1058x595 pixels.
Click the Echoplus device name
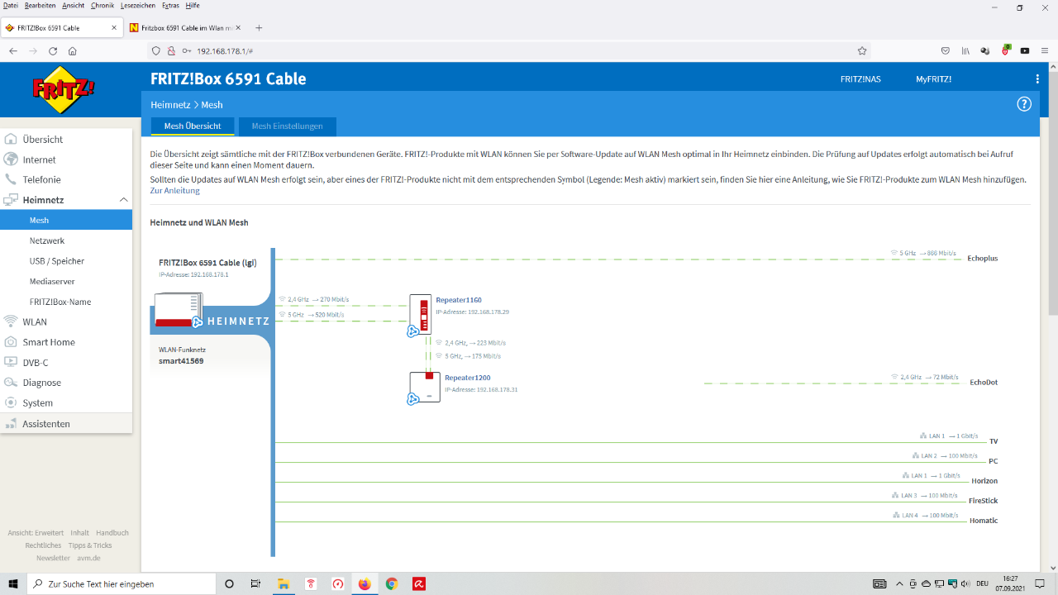pyautogui.click(x=983, y=258)
